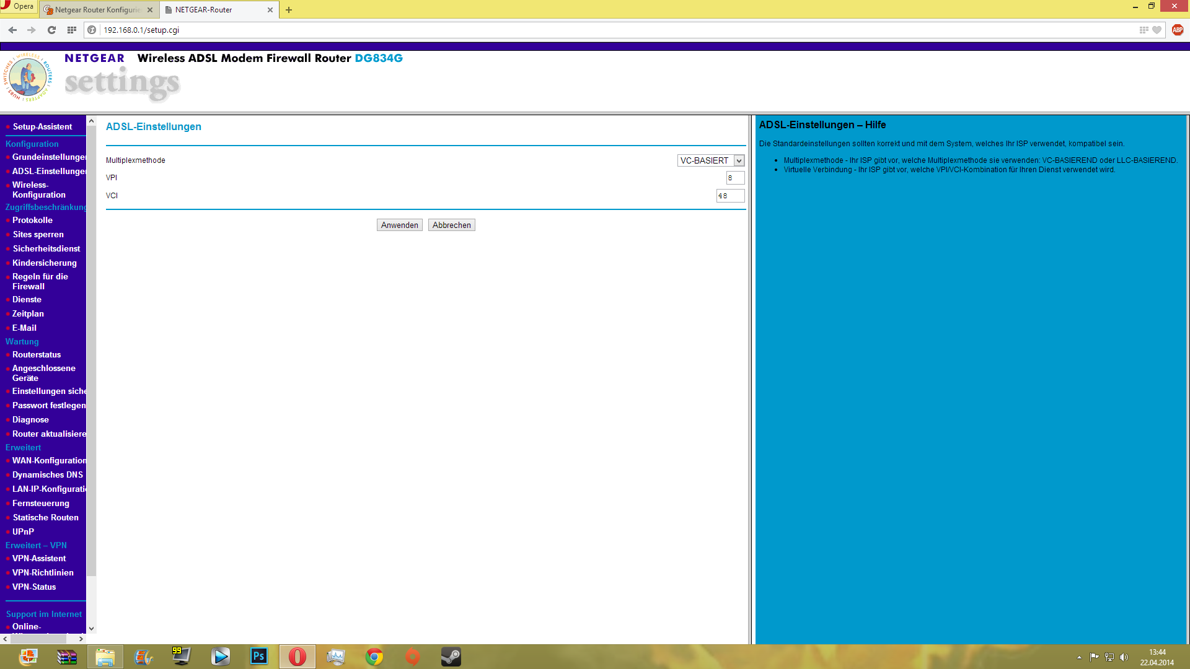Open Dienste in sidebar
Image resolution: width=1190 pixels, height=669 pixels.
[27, 299]
